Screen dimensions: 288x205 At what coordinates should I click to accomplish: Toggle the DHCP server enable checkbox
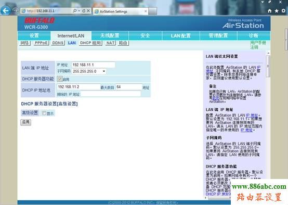60,79
